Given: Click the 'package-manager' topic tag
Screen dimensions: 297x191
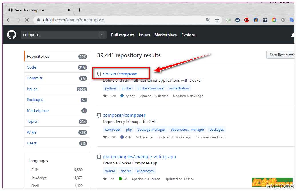Looking at the screenshot, I should click(151, 130).
